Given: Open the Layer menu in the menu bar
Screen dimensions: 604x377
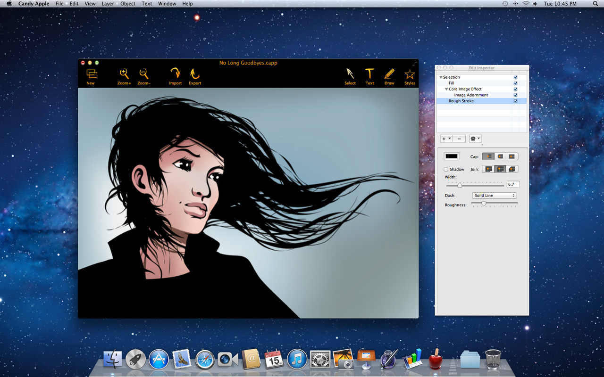Looking at the screenshot, I should tap(108, 3).
